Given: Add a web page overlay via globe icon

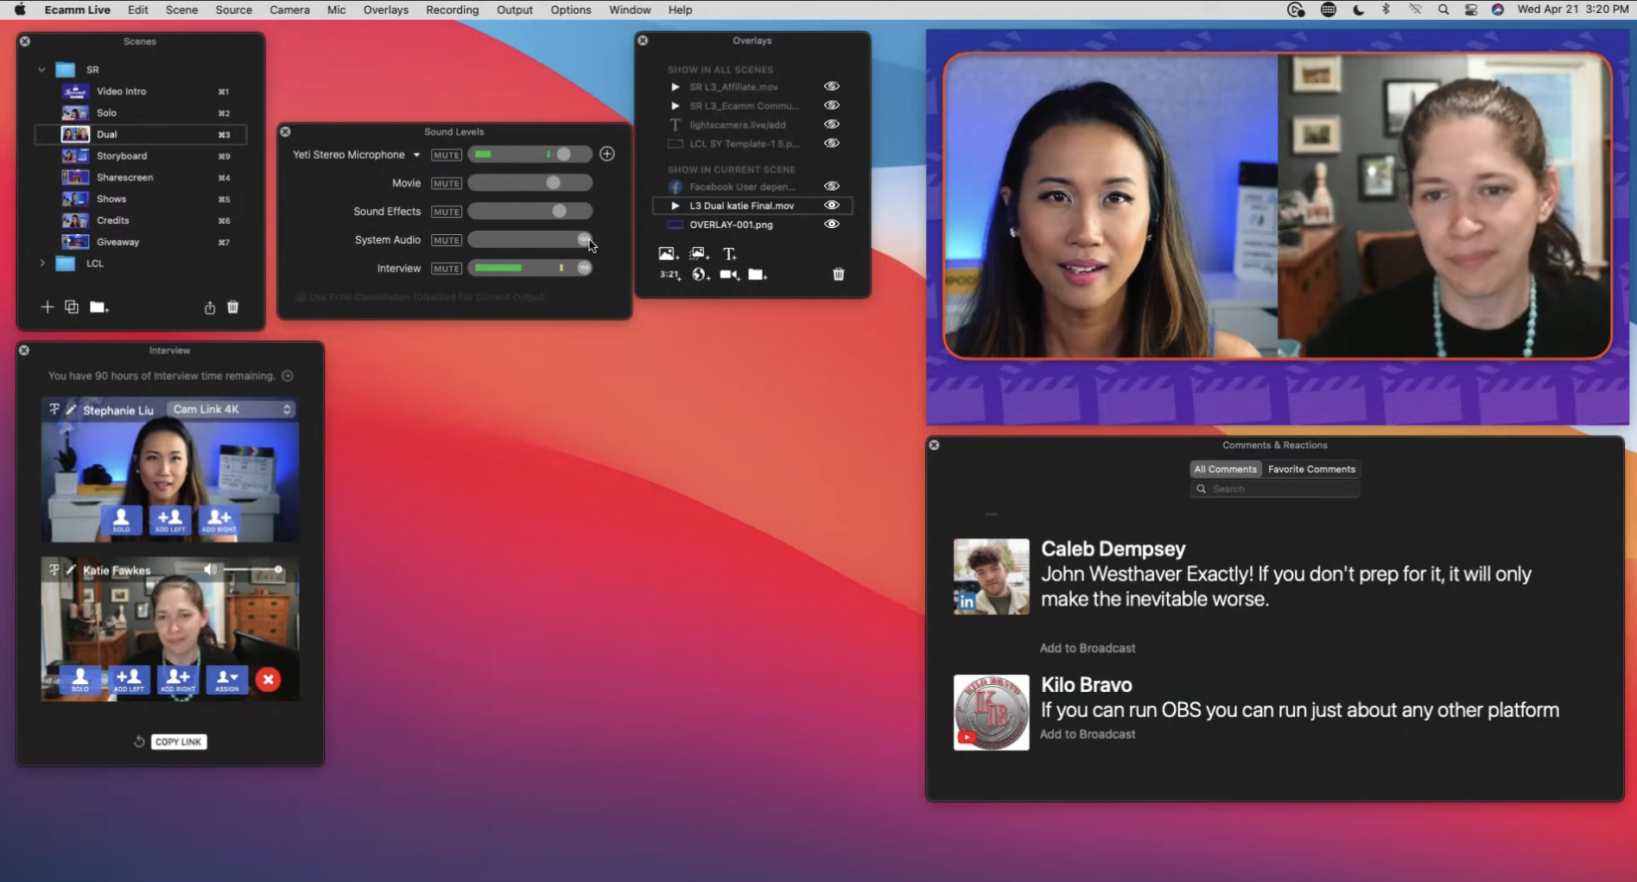Looking at the screenshot, I should pos(701,275).
